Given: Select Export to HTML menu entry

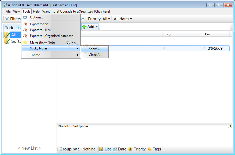Looking at the screenshot, I should (x=51, y=30).
